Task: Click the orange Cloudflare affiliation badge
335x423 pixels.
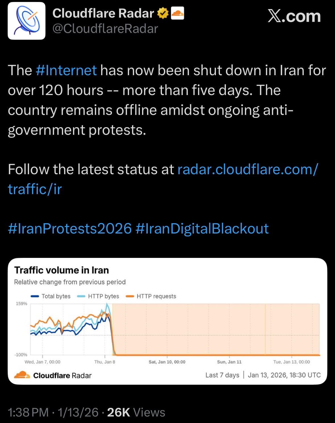Action: (178, 13)
